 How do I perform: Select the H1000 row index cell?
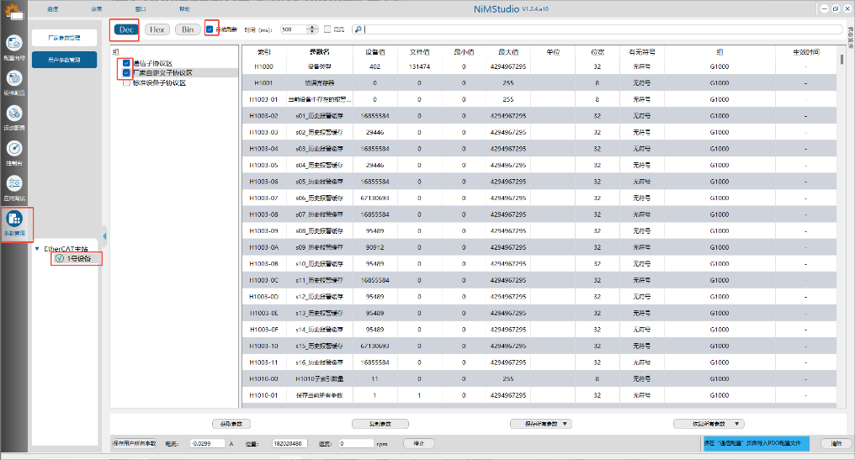coord(264,66)
